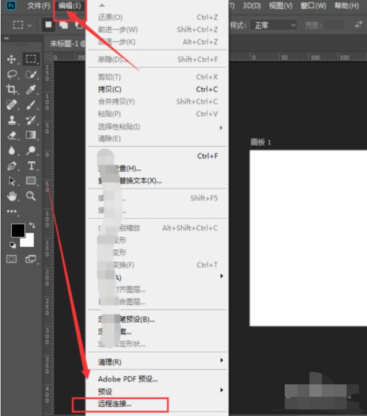The width and height of the screenshot is (367, 416).
Task: Choose 拷贝(C) from the Edit menu
Action: pyautogui.click(x=158, y=89)
